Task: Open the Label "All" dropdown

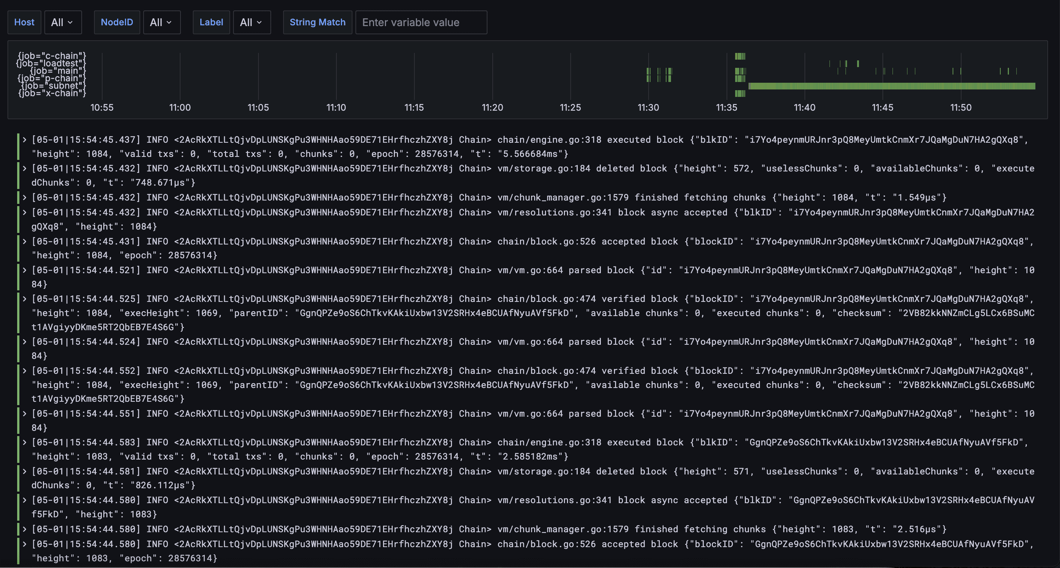Action: tap(251, 22)
